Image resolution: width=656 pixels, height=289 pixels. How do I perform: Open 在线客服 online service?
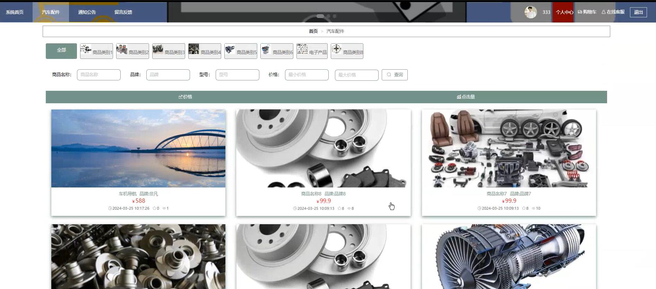[613, 12]
